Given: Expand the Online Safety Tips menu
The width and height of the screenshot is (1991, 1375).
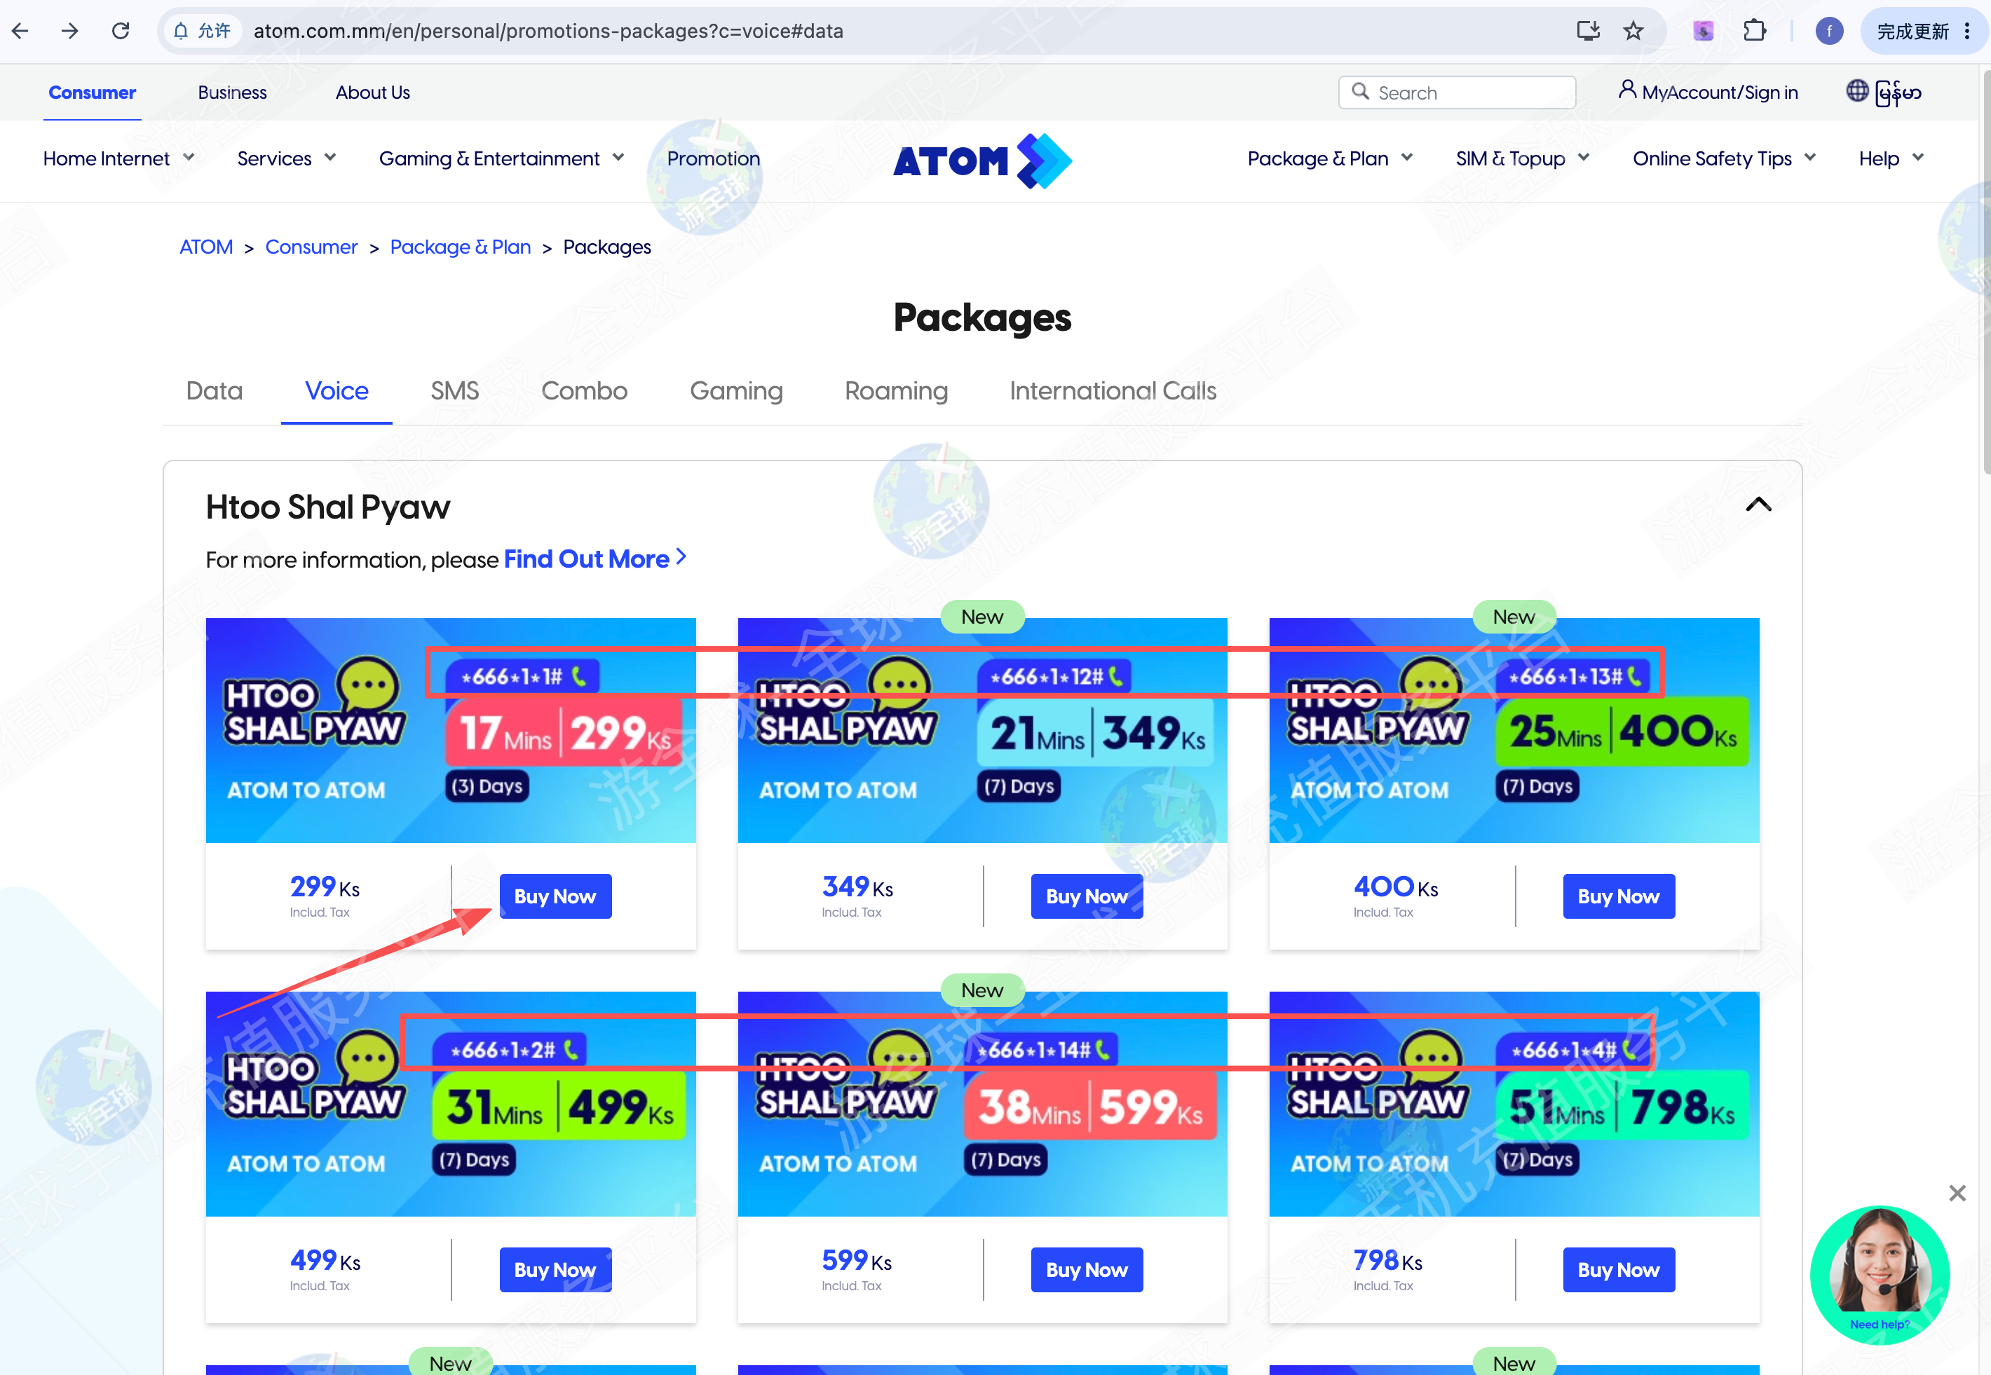Looking at the screenshot, I should tap(1724, 158).
